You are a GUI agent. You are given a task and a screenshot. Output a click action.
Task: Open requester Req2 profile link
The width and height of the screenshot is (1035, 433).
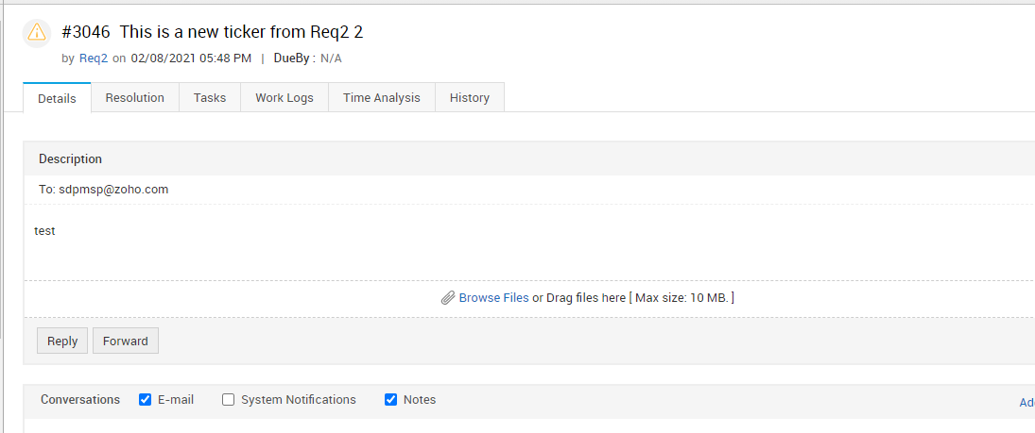(93, 58)
